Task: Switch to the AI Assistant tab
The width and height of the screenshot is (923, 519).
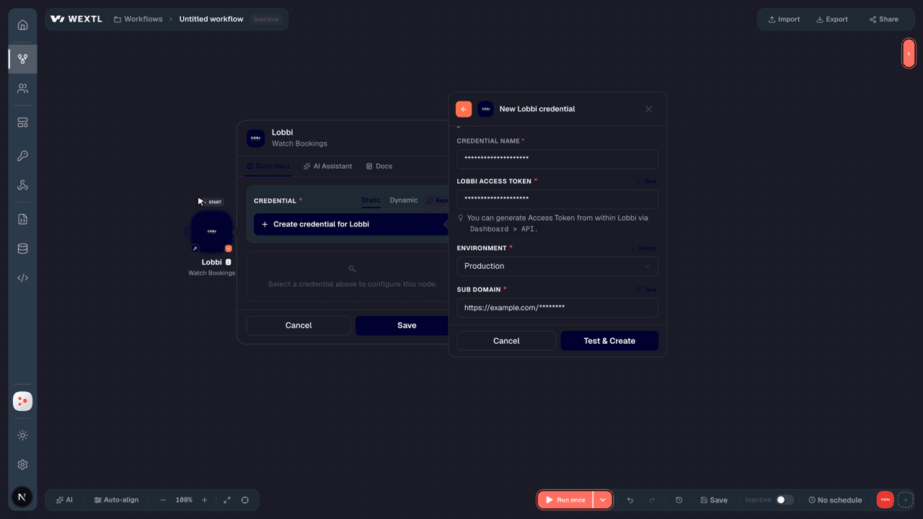Action: coord(327,166)
